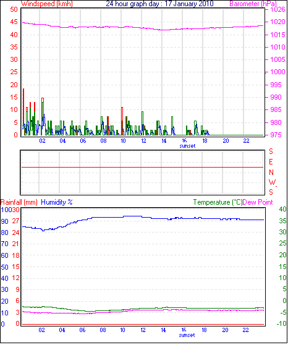Screen dimensions: 288x350
Task: Click hour 12 under the humidity graph
Action: click(143, 330)
